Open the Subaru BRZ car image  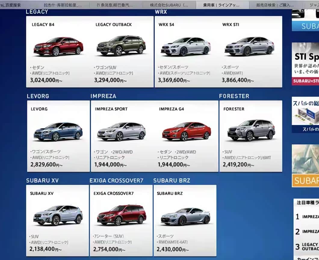pyautogui.click(x=185, y=216)
